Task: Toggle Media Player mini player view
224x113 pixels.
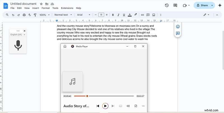Action: pos(136,106)
